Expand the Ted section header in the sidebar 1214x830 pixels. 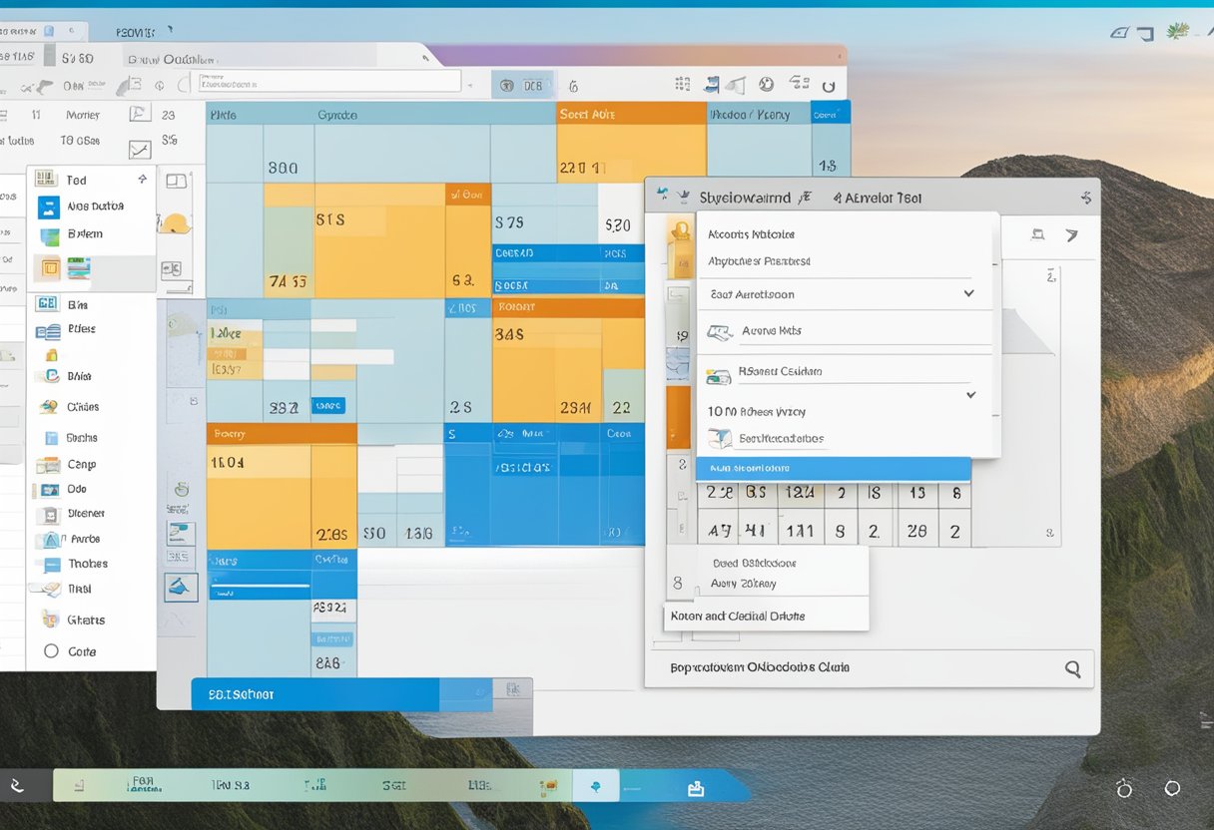click(x=142, y=180)
